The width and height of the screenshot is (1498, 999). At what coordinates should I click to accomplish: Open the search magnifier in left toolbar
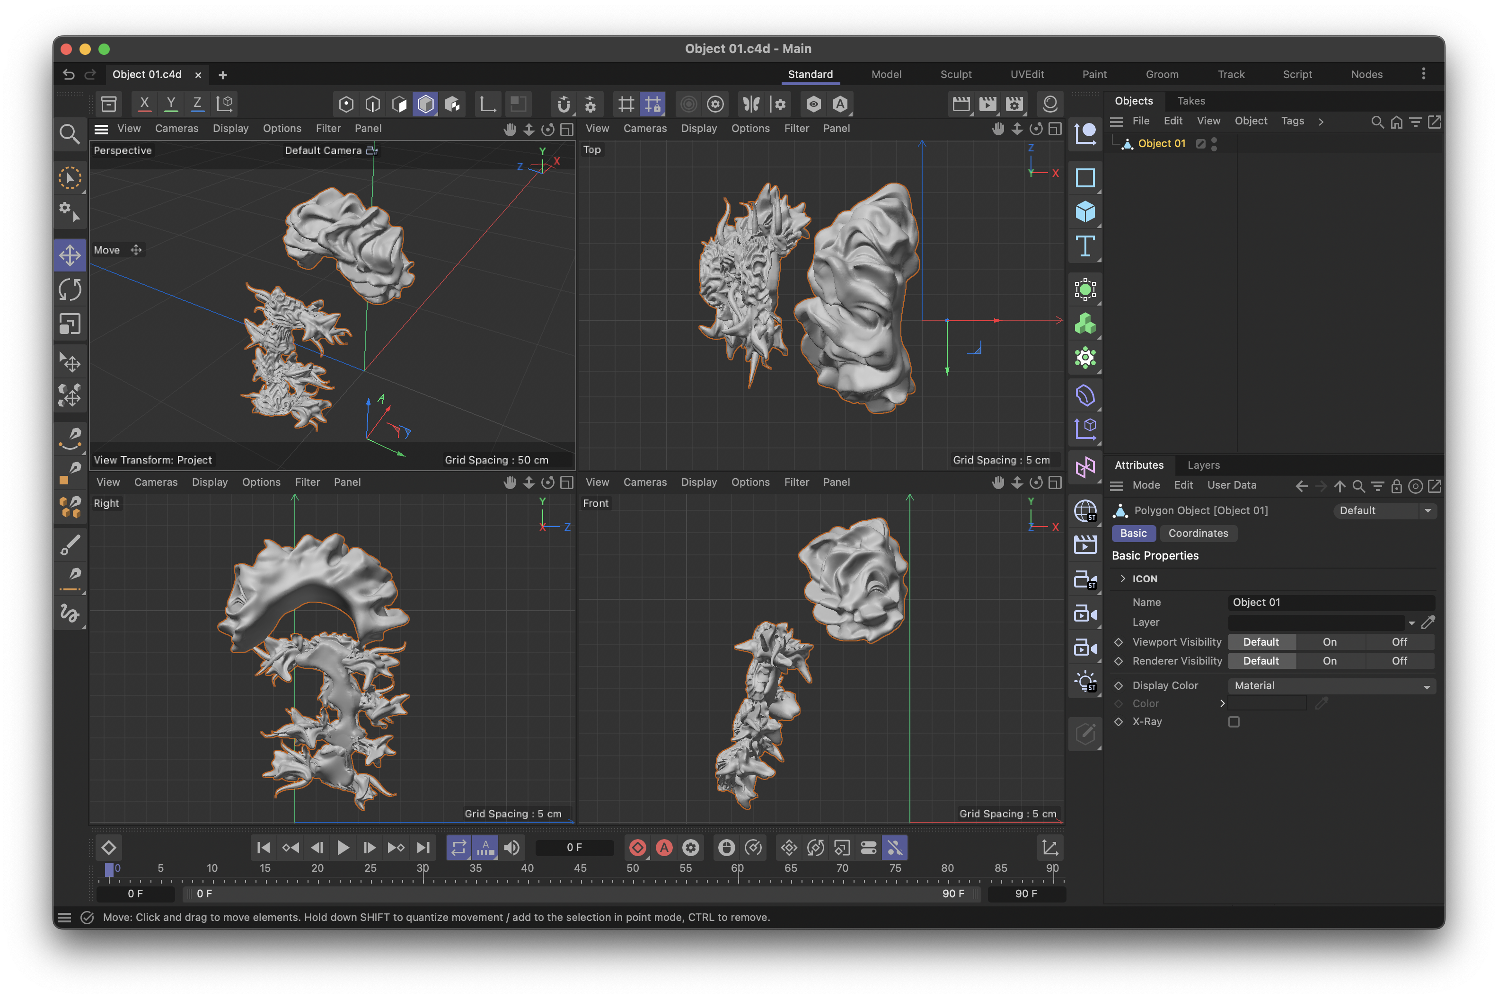(x=70, y=133)
